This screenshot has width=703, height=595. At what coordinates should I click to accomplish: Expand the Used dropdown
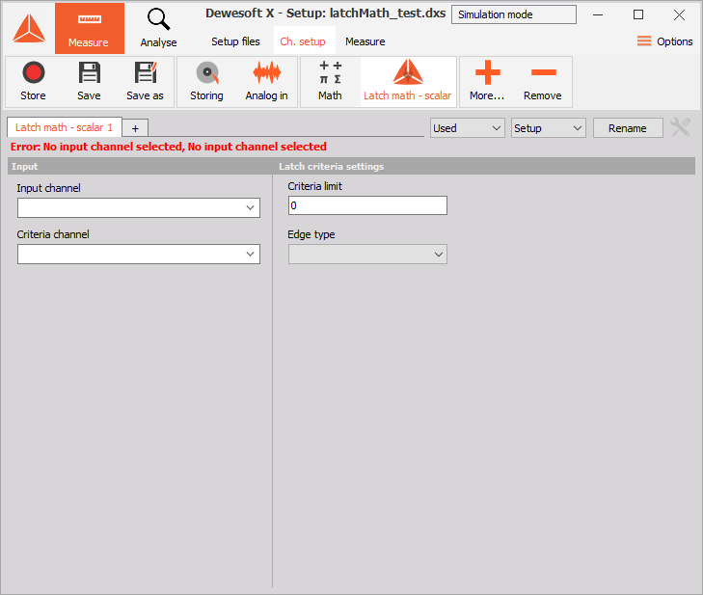click(468, 128)
